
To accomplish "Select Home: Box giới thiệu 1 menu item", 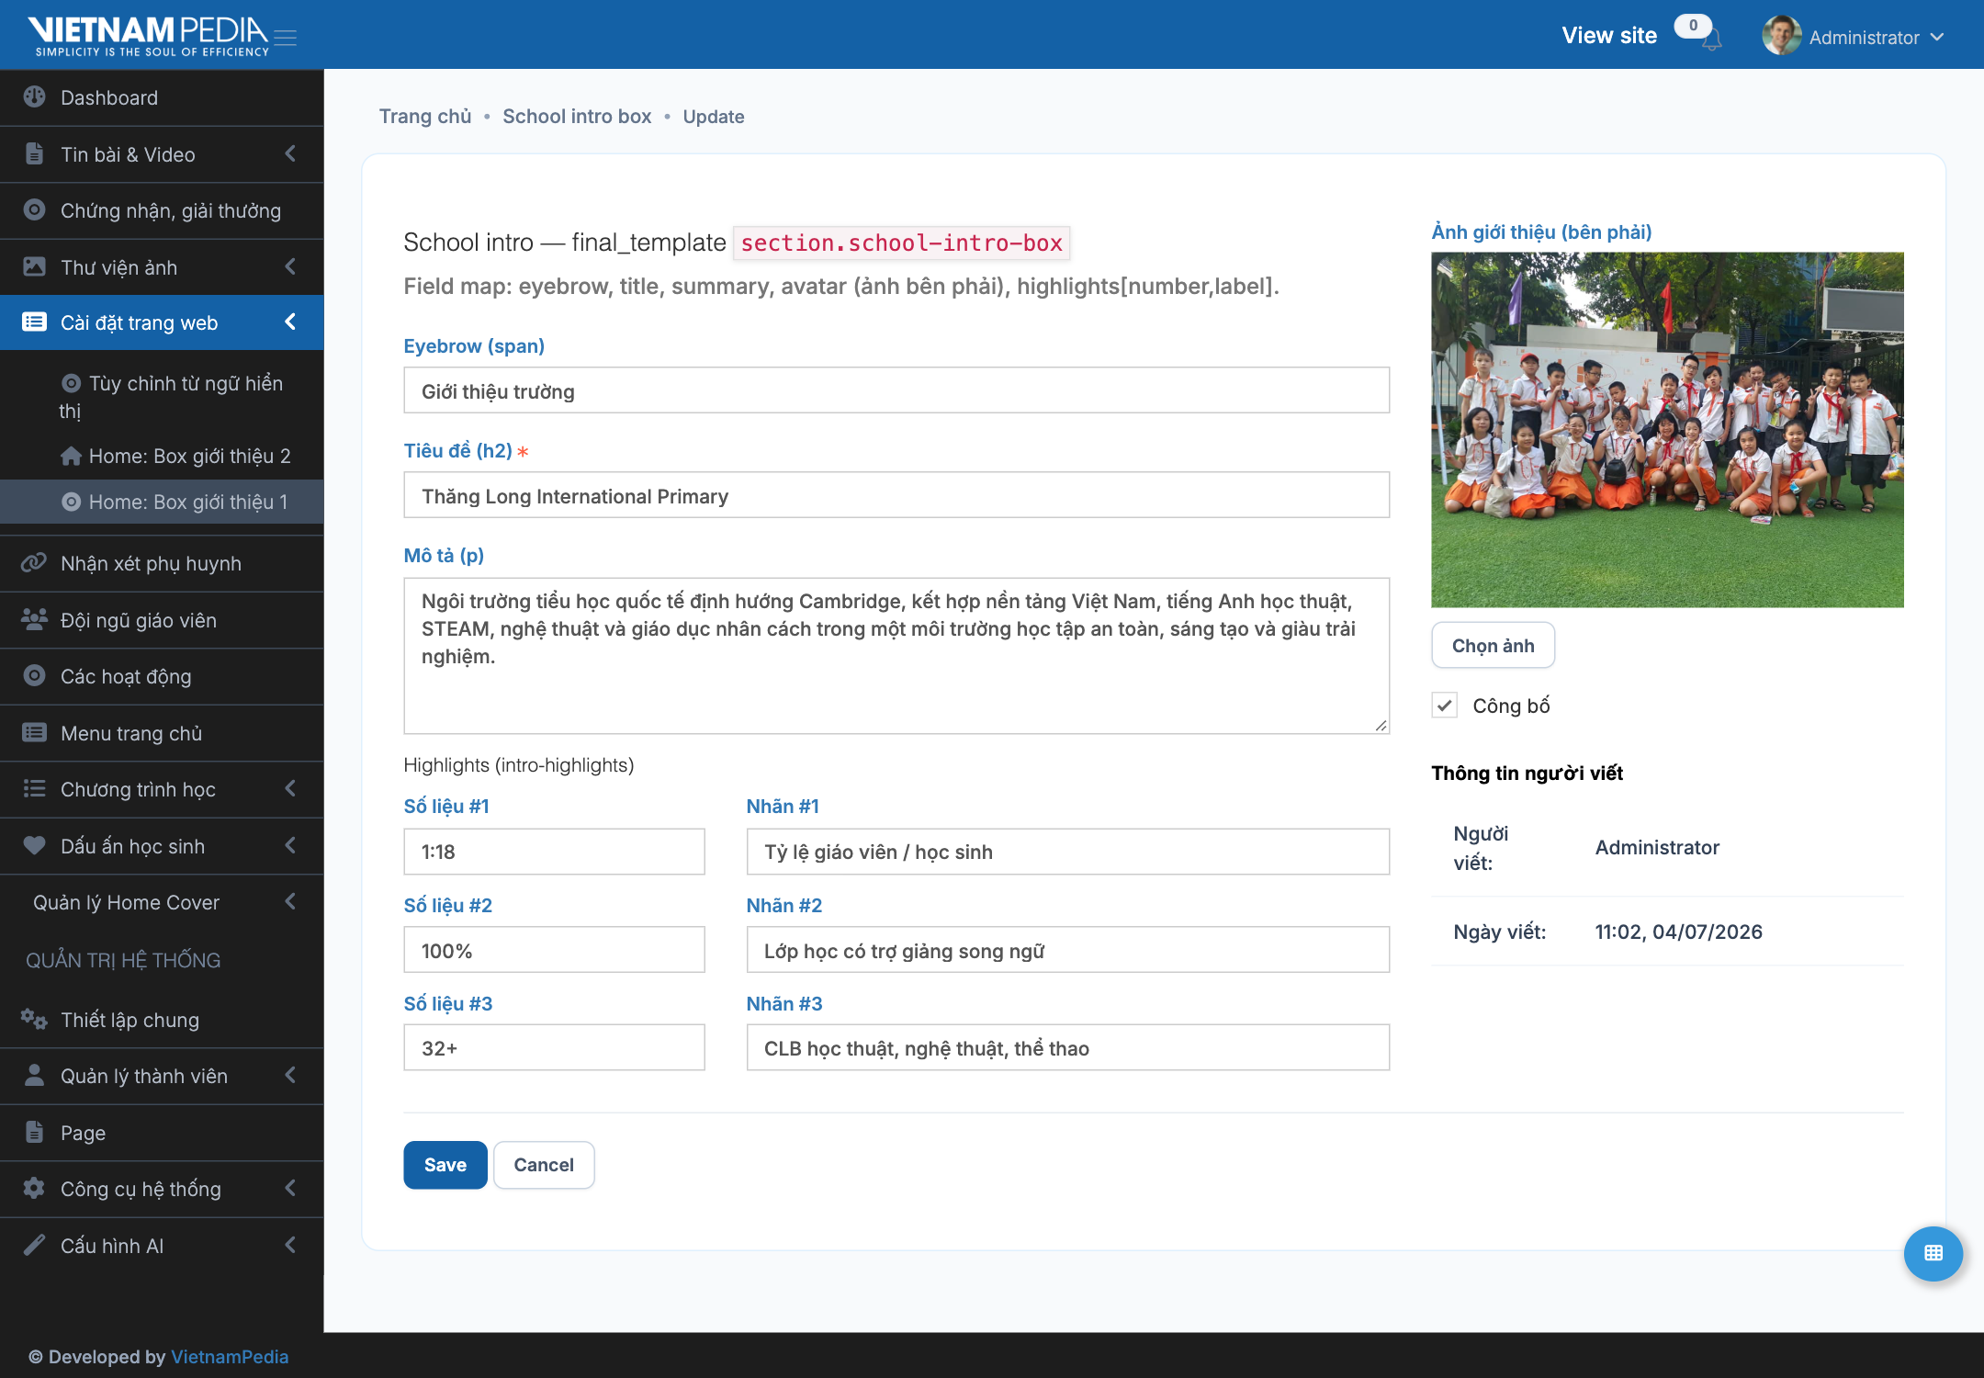I will pos(162,502).
